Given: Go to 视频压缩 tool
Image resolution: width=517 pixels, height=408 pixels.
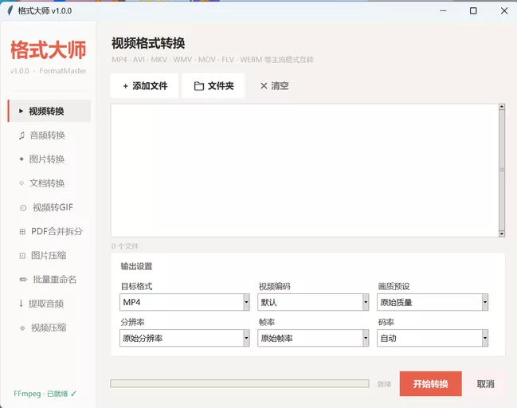Looking at the screenshot, I should 49,328.
